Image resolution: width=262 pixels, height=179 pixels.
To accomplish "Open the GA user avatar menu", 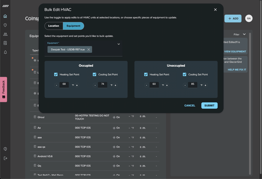I will pos(249,18).
